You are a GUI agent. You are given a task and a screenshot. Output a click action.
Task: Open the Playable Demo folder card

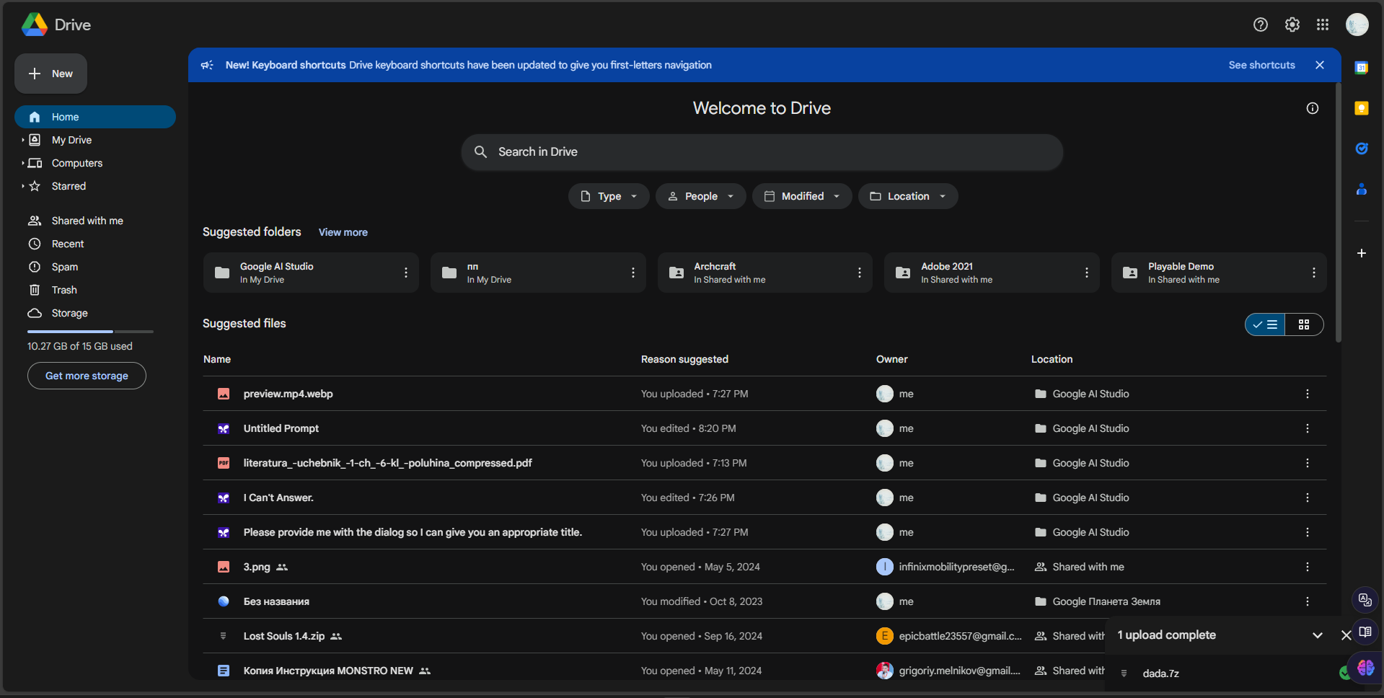tap(1219, 273)
